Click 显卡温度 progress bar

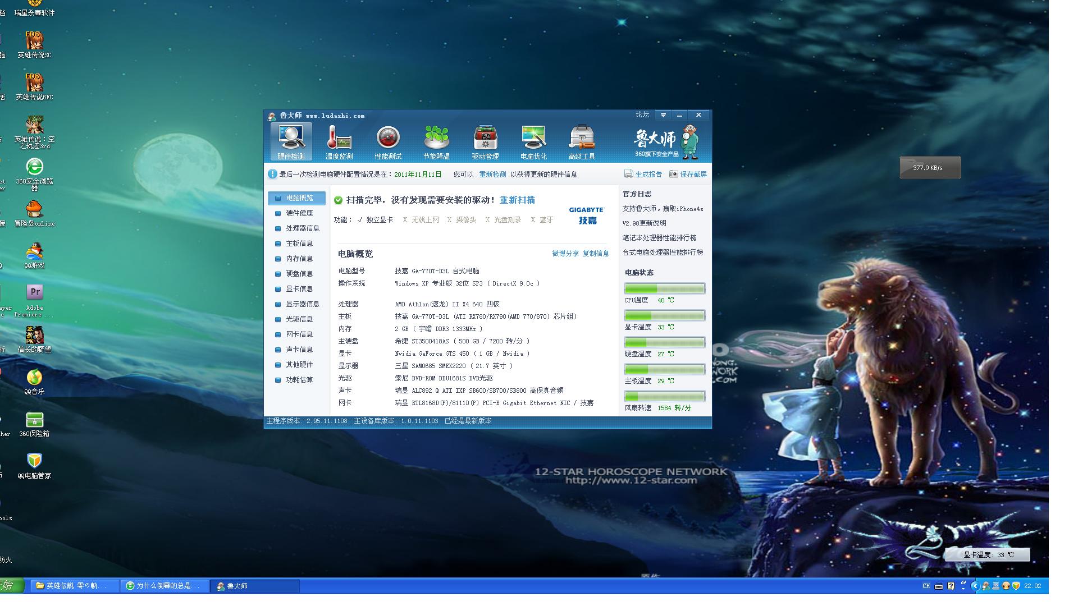pos(665,315)
